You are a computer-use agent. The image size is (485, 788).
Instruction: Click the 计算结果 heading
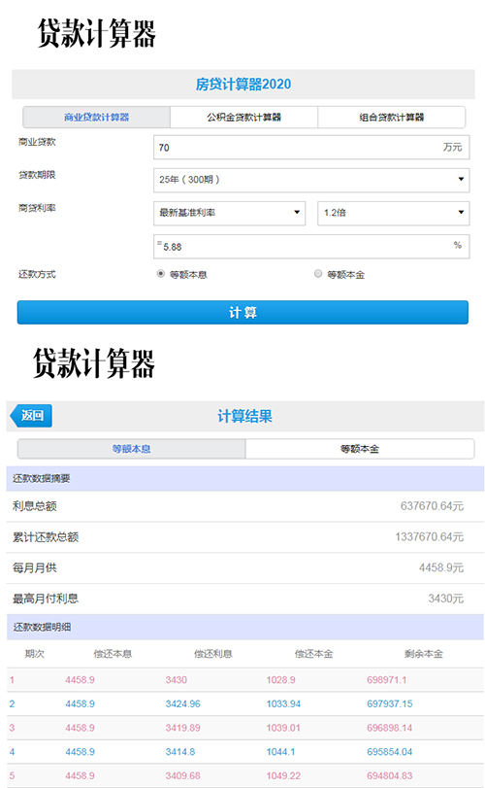click(244, 416)
